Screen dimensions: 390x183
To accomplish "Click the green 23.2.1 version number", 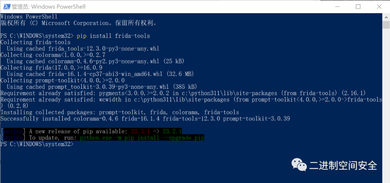I will coord(172,131).
